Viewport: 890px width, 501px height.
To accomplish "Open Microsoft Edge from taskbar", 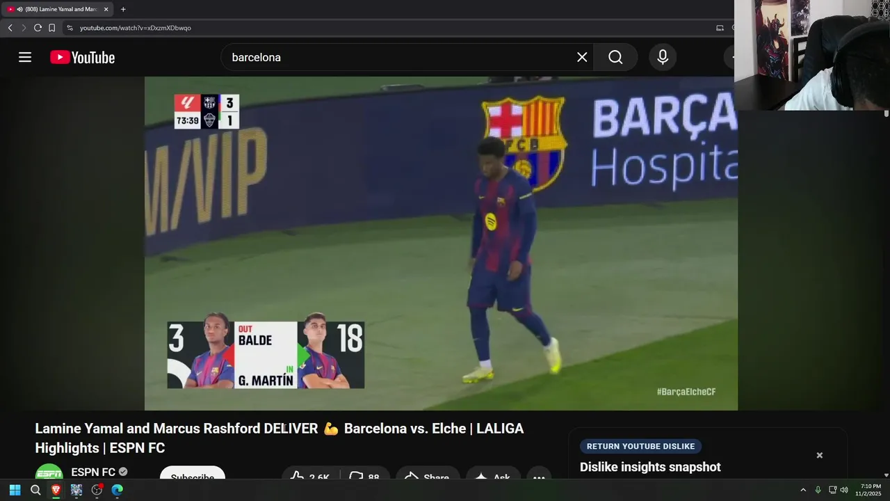I will [x=118, y=490].
